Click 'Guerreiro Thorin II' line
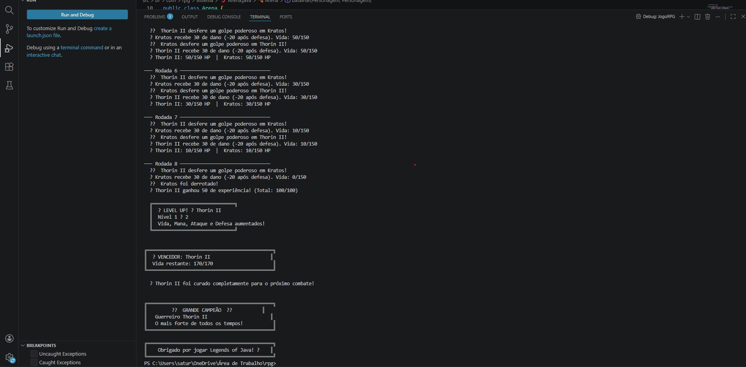The width and height of the screenshot is (746, 367). click(181, 317)
